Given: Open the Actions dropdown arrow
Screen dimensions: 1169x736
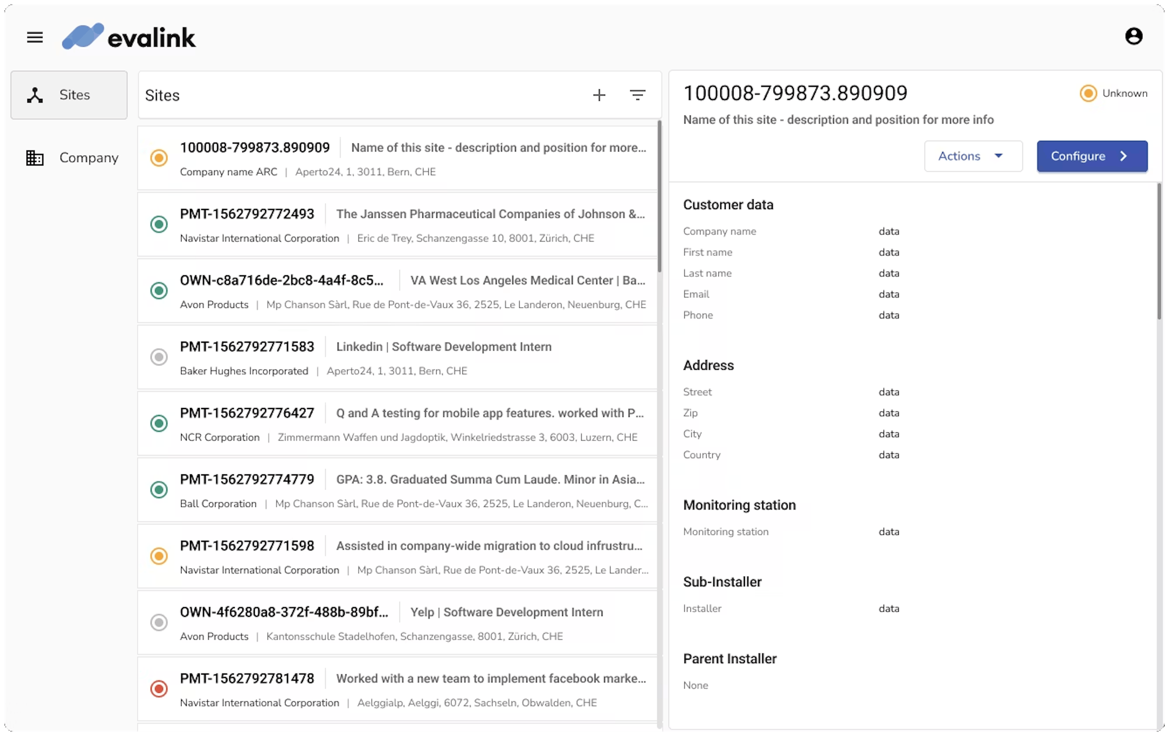Looking at the screenshot, I should 999,156.
